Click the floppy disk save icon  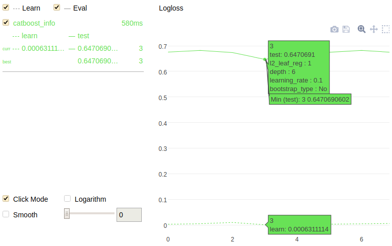tap(346, 30)
